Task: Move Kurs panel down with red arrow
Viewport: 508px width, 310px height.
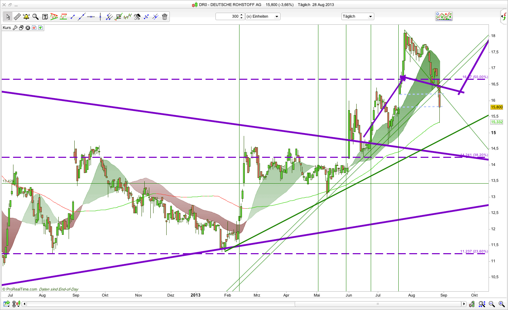Action: point(34,28)
